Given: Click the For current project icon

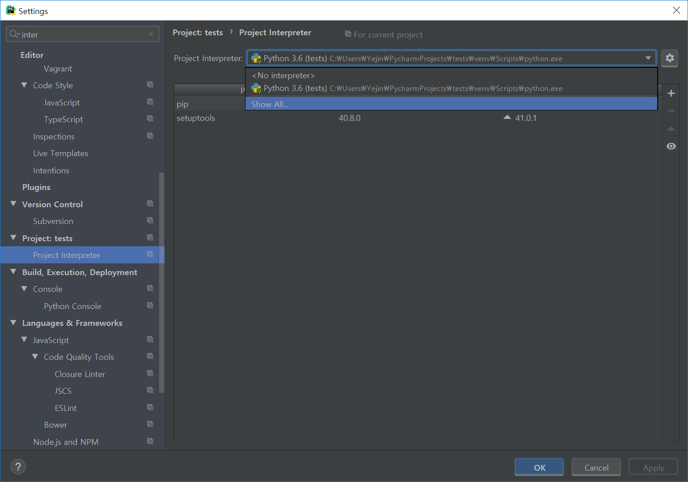Looking at the screenshot, I should pyautogui.click(x=348, y=34).
